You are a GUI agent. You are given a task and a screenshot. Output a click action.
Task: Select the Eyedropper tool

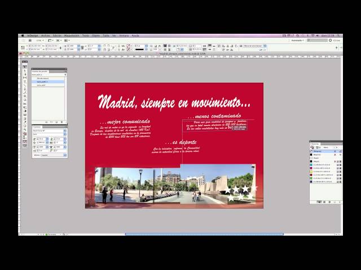[x=25, y=122]
